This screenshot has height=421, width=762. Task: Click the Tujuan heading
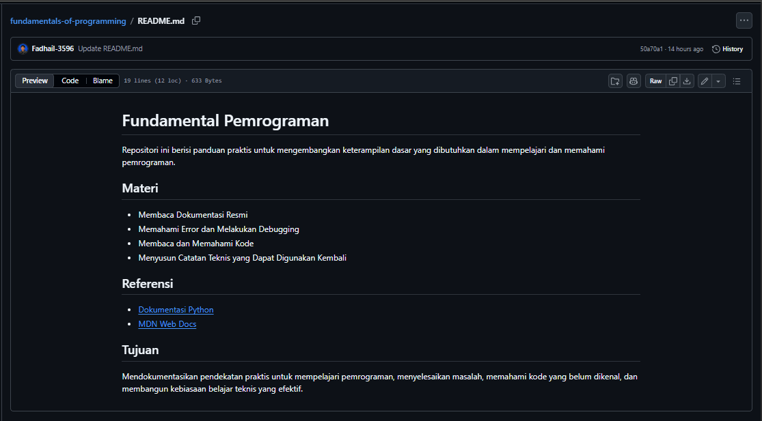[141, 350]
